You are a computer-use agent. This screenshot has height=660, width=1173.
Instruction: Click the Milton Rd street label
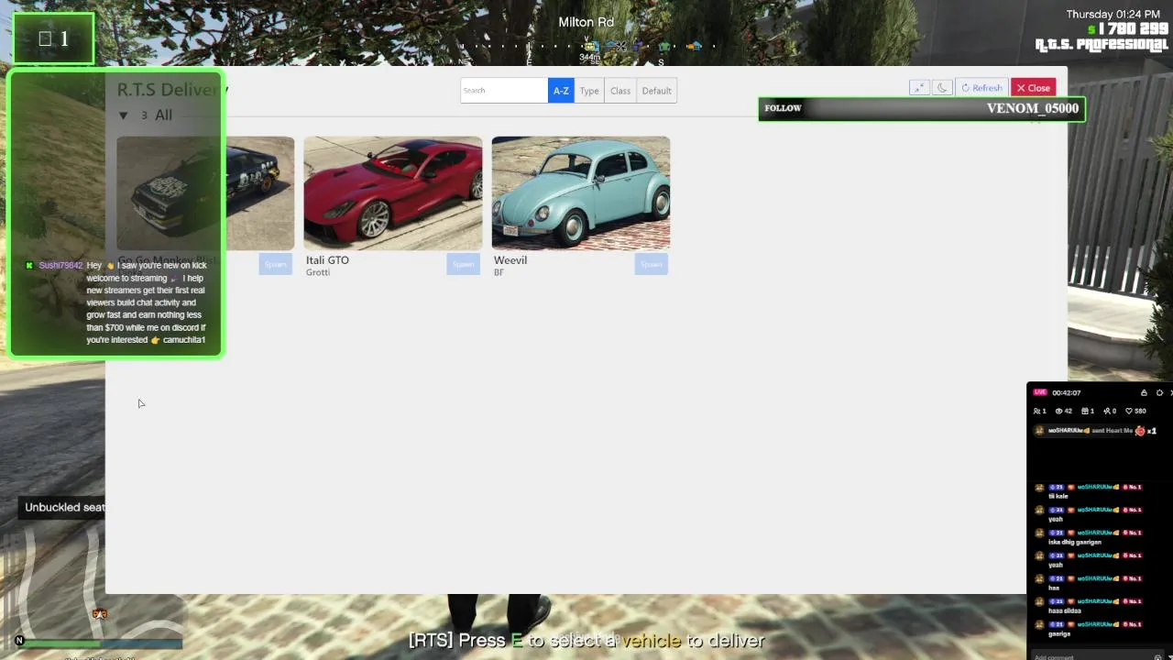586,22
